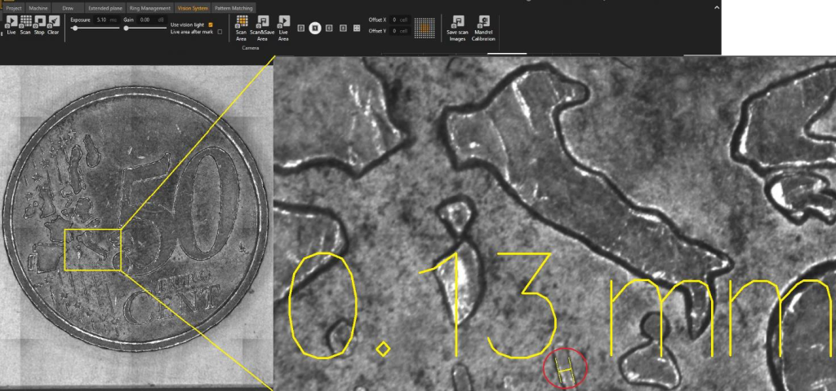This screenshot has height=391, width=836.
Task: Switch to the Pattern Matching tab
Action: pos(234,8)
